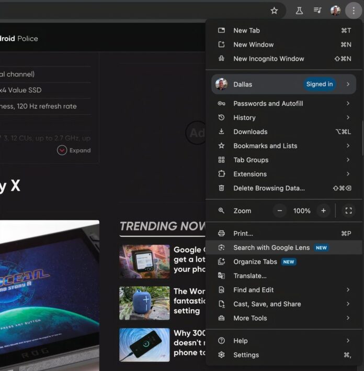Screen dimensions: 364x371
Task: Click the Organize Tabs icon
Action: coord(221,261)
